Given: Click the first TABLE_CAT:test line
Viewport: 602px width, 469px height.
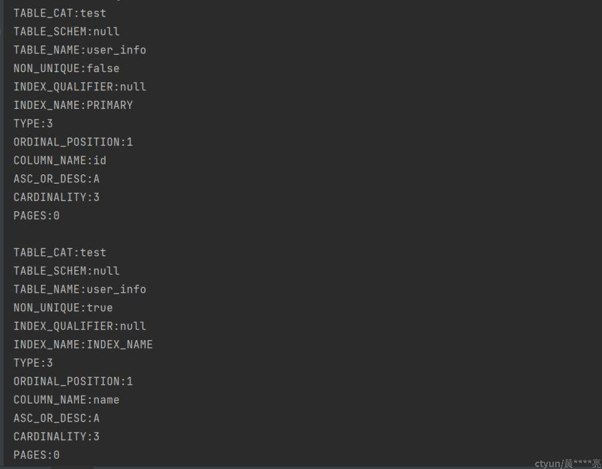Looking at the screenshot, I should click(x=60, y=13).
